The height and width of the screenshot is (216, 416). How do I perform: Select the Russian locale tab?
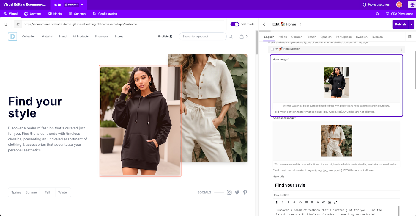click(x=377, y=37)
